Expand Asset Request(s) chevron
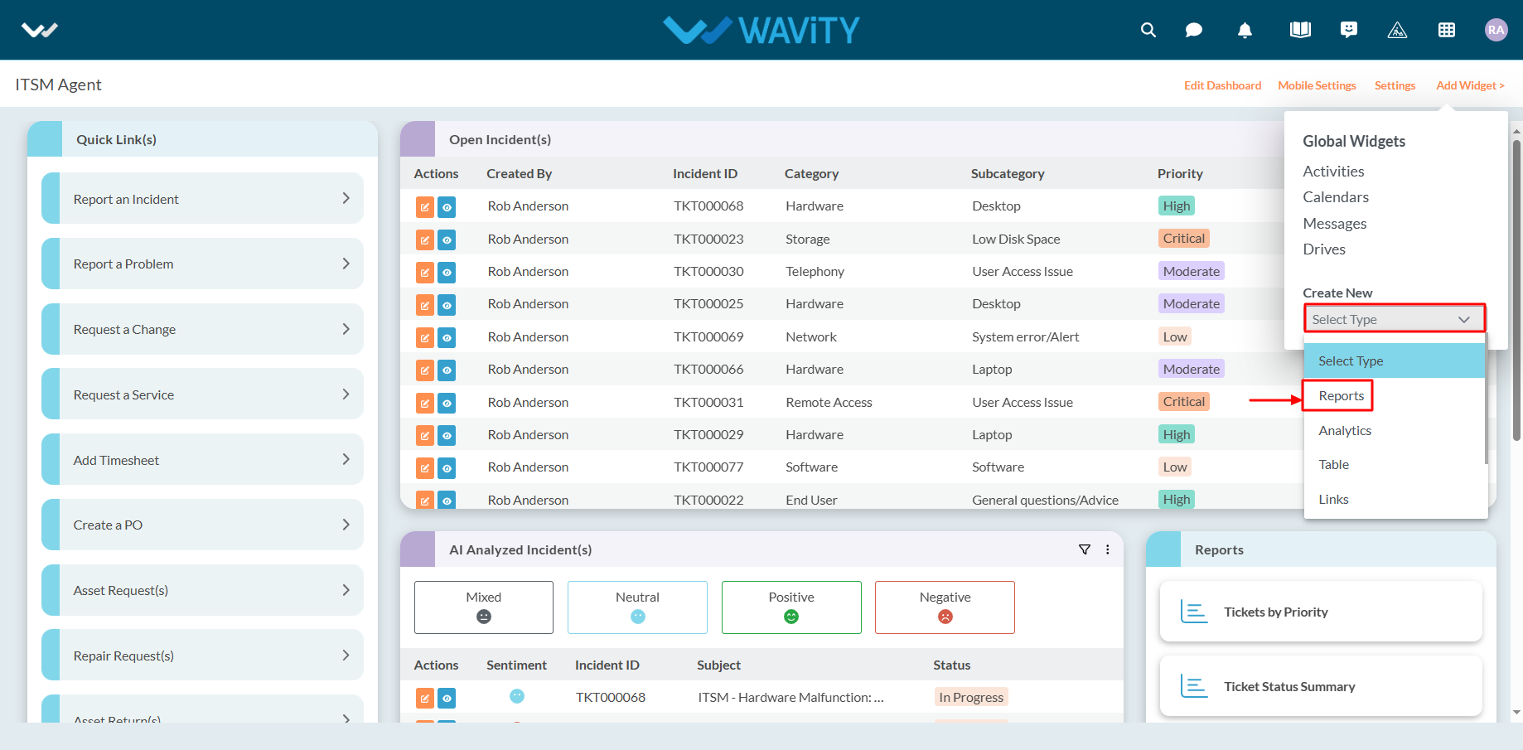This screenshot has height=750, width=1523. [346, 590]
